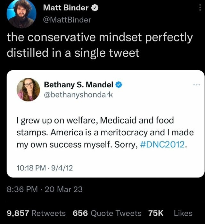Click the Likes label
The width and height of the screenshot is (205, 224).
tap(183, 213)
